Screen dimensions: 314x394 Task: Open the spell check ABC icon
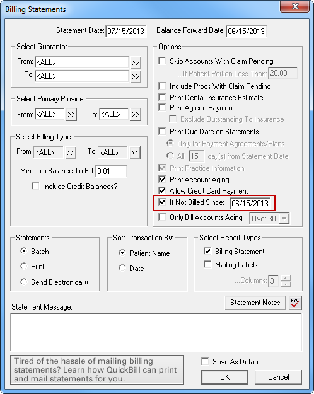(x=295, y=303)
